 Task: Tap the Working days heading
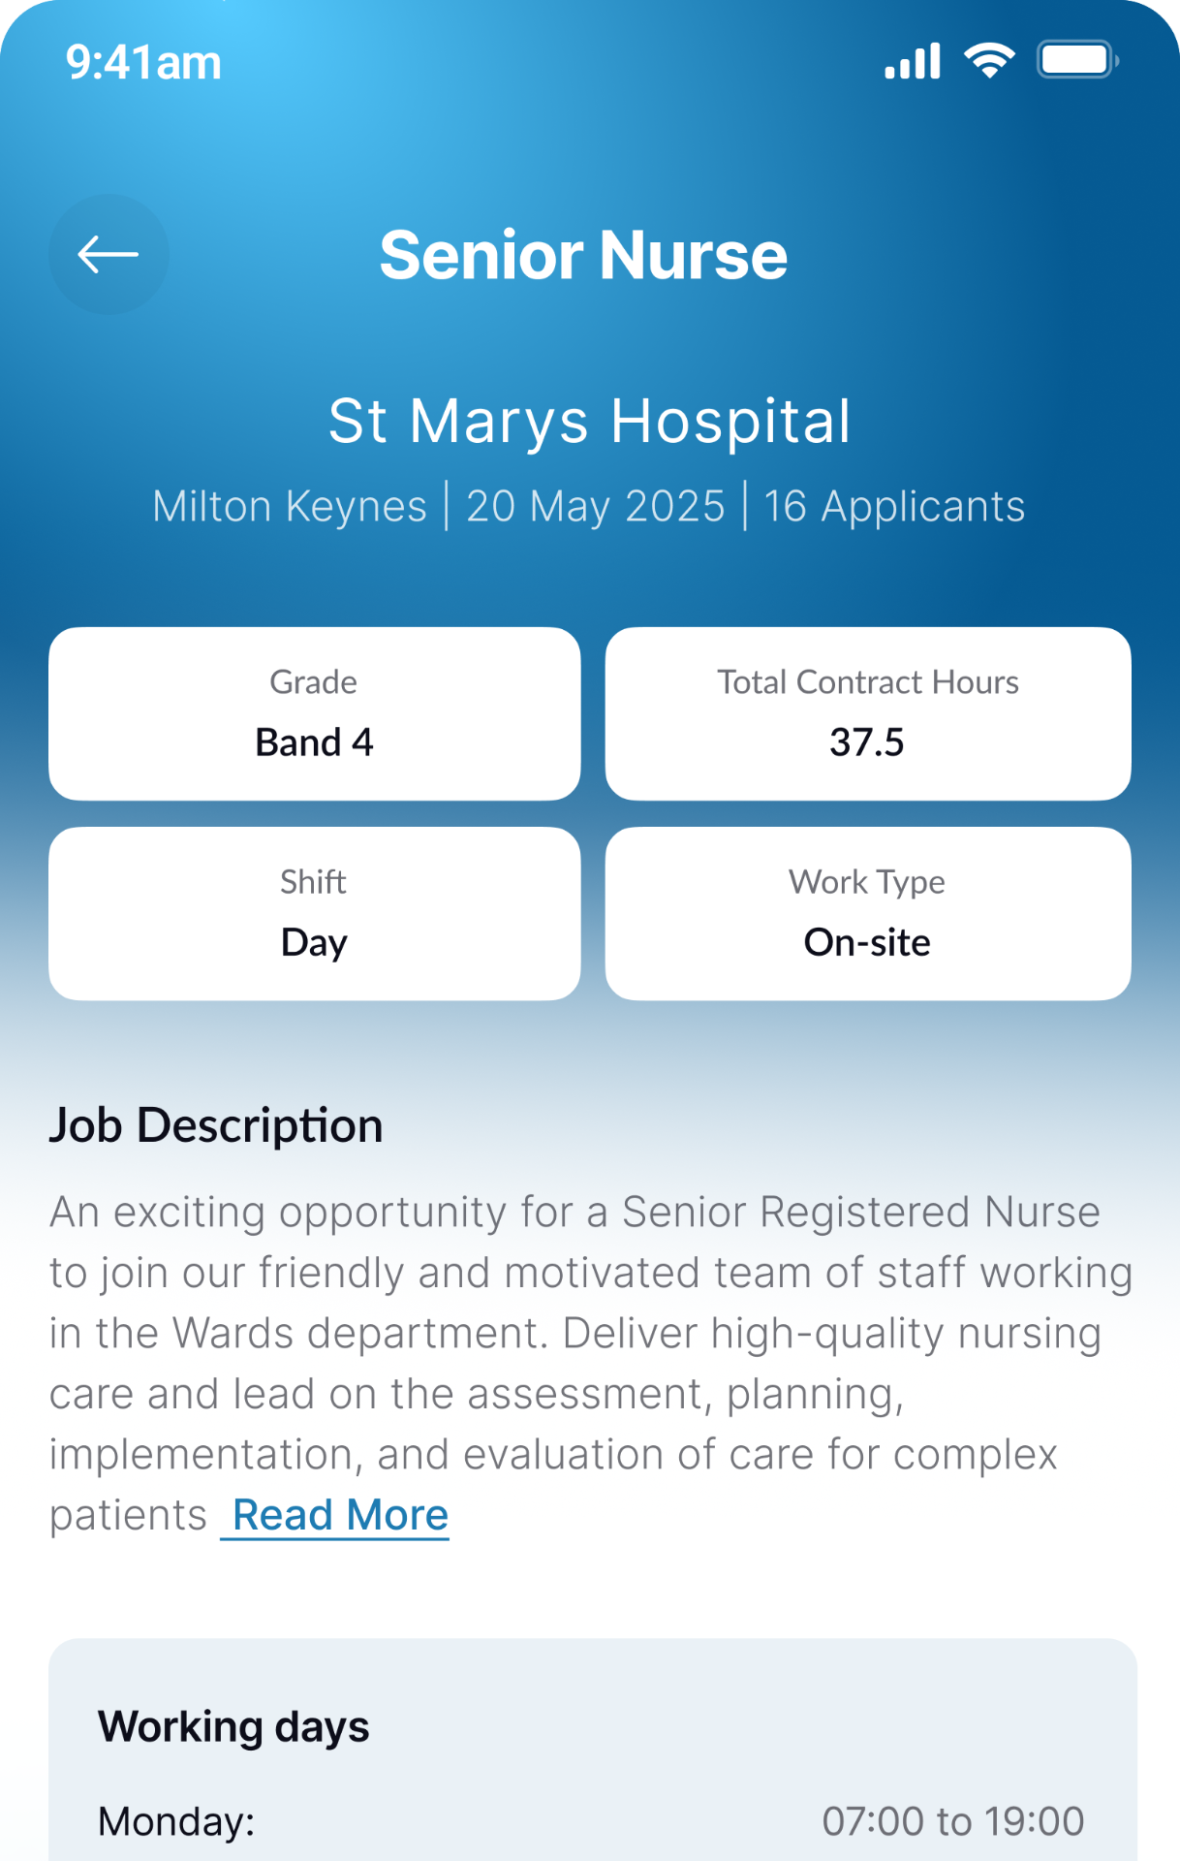pyautogui.click(x=233, y=1727)
